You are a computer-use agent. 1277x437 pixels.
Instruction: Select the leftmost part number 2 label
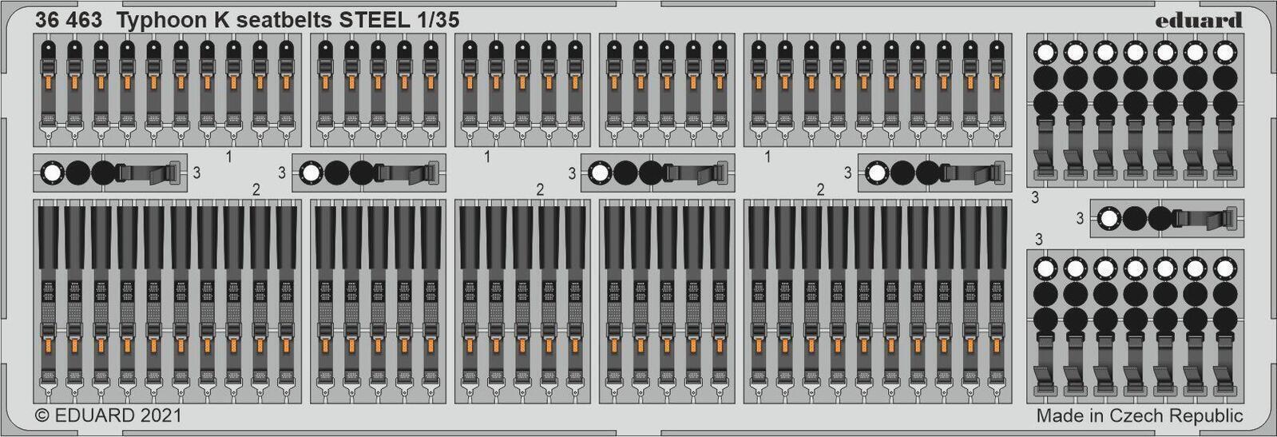[x=256, y=190]
